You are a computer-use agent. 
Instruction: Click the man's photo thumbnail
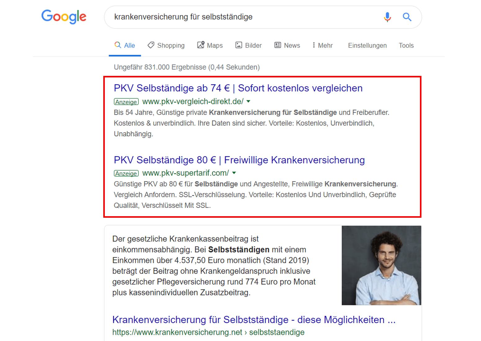381,265
